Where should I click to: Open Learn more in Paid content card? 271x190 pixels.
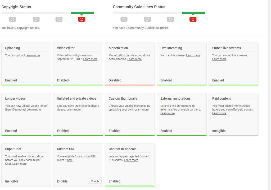(219, 113)
